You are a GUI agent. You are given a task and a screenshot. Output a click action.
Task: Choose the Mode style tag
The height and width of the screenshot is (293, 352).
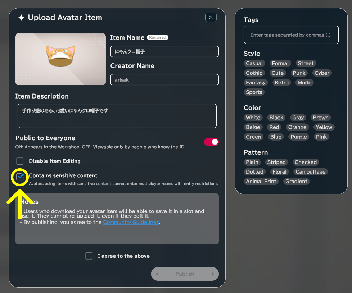[x=304, y=83]
